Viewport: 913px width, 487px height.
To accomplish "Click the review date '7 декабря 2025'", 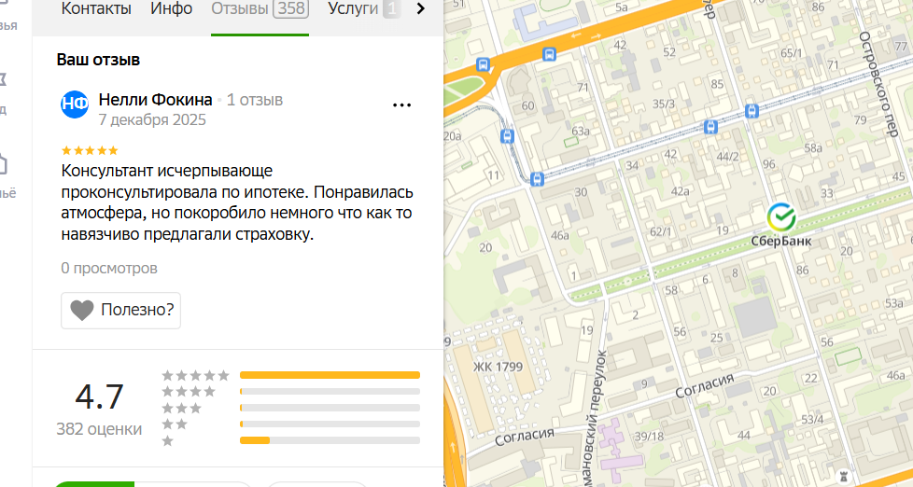I will coord(152,119).
